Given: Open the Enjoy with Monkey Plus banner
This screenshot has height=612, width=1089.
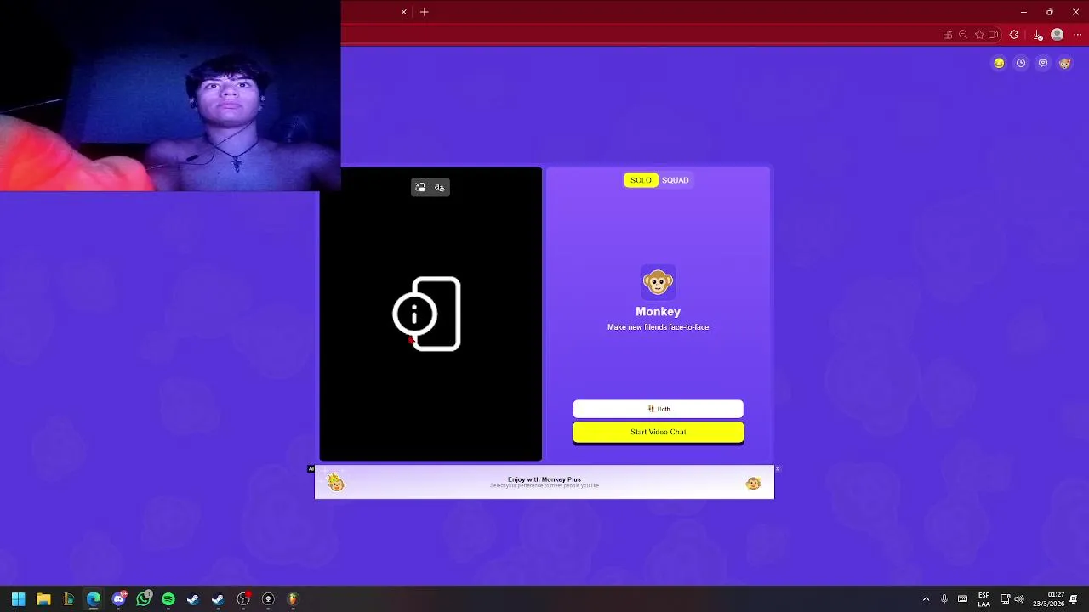Looking at the screenshot, I should click(544, 482).
